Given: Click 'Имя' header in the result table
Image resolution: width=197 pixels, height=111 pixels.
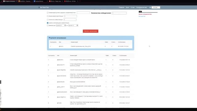Looking at the screenshot, I should coord(60,42).
